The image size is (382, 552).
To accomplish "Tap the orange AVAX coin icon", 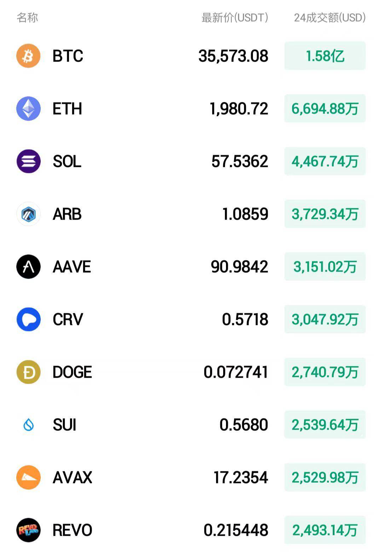I will 28,477.
